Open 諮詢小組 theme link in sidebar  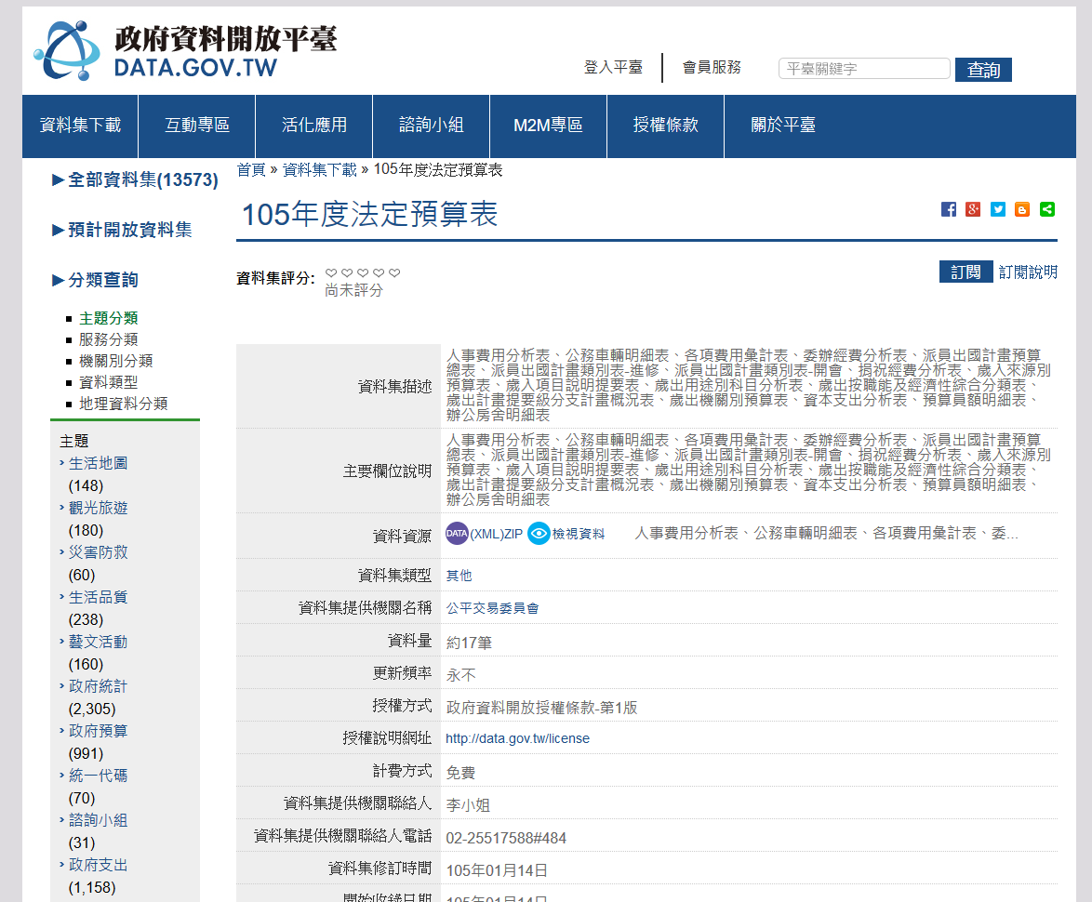point(99,820)
